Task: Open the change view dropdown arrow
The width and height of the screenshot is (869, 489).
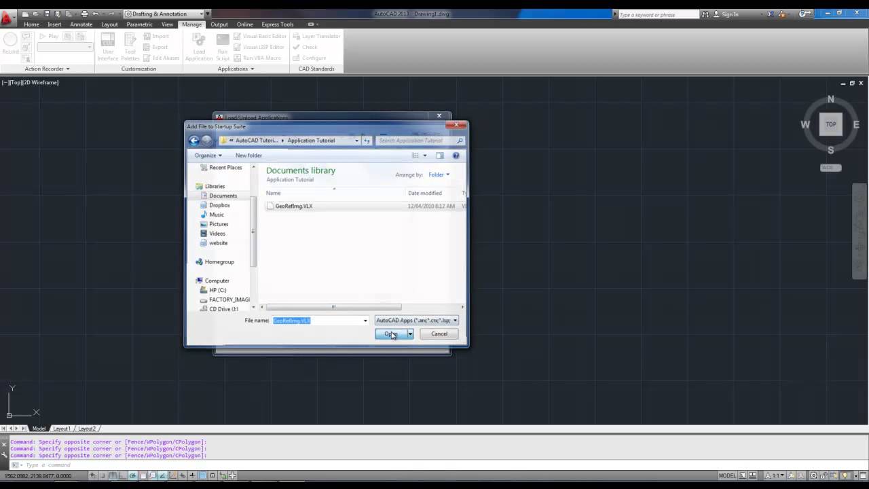Action: 425,156
